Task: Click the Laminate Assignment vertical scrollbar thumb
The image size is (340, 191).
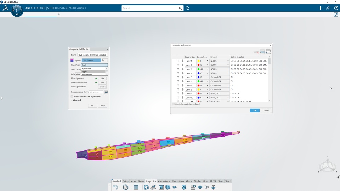Action: [270, 61]
